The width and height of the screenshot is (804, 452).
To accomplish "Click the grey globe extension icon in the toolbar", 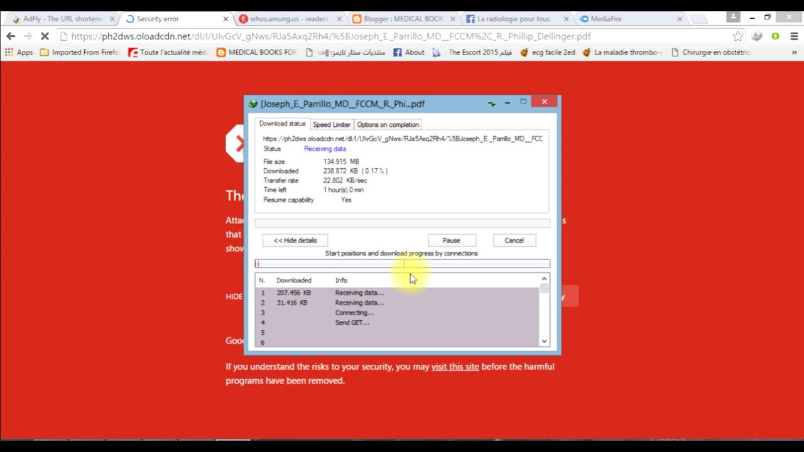I will pyautogui.click(x=758, y=36).
